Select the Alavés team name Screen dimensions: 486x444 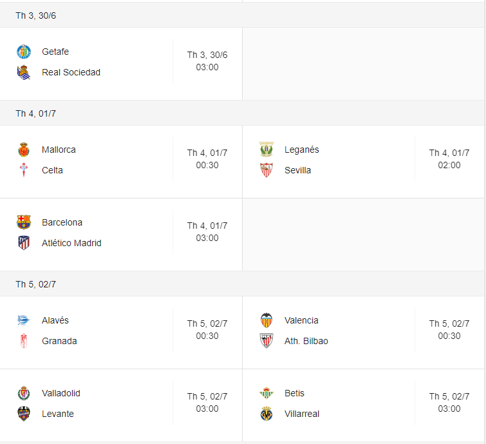tap(55, 320)
